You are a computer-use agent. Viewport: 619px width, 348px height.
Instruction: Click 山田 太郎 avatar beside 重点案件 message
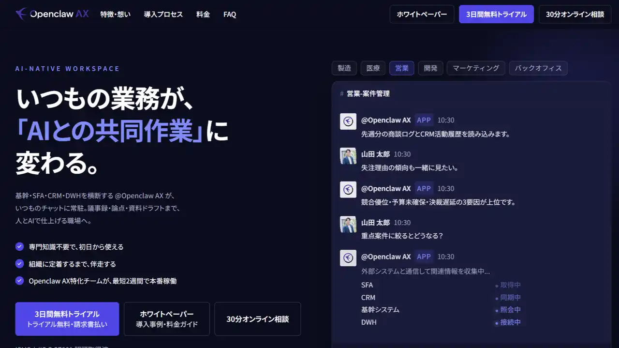tap(348, 224)
